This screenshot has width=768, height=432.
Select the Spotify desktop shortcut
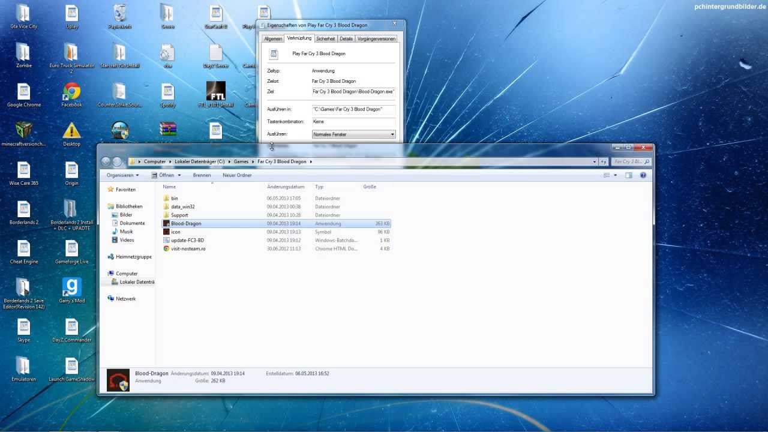click(168, 95)
